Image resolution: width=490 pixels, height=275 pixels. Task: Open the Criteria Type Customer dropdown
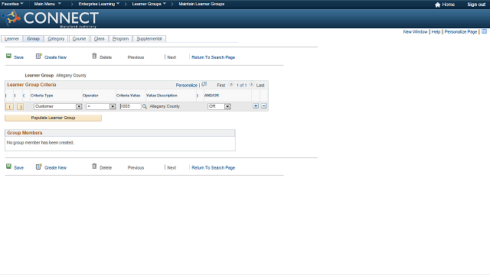tap(79, 107)
